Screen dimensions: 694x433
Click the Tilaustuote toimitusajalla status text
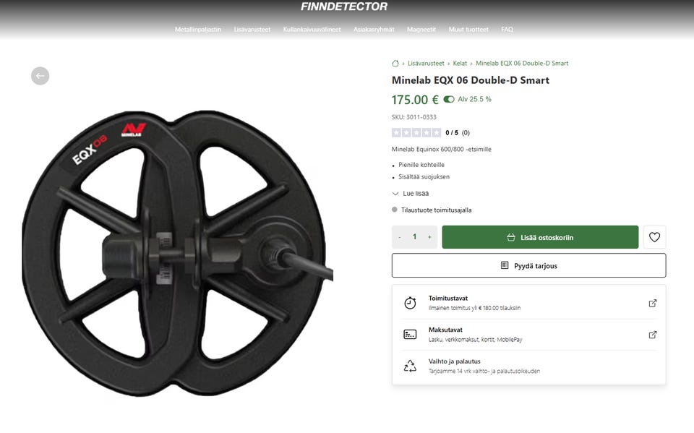(436, 210)
